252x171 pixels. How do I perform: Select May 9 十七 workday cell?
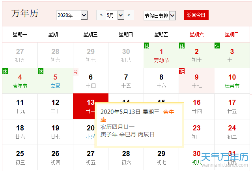click(x=196, y=81)
